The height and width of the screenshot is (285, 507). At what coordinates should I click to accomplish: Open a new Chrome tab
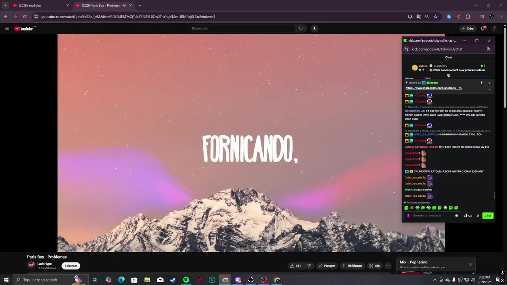[x=140, y=6]
